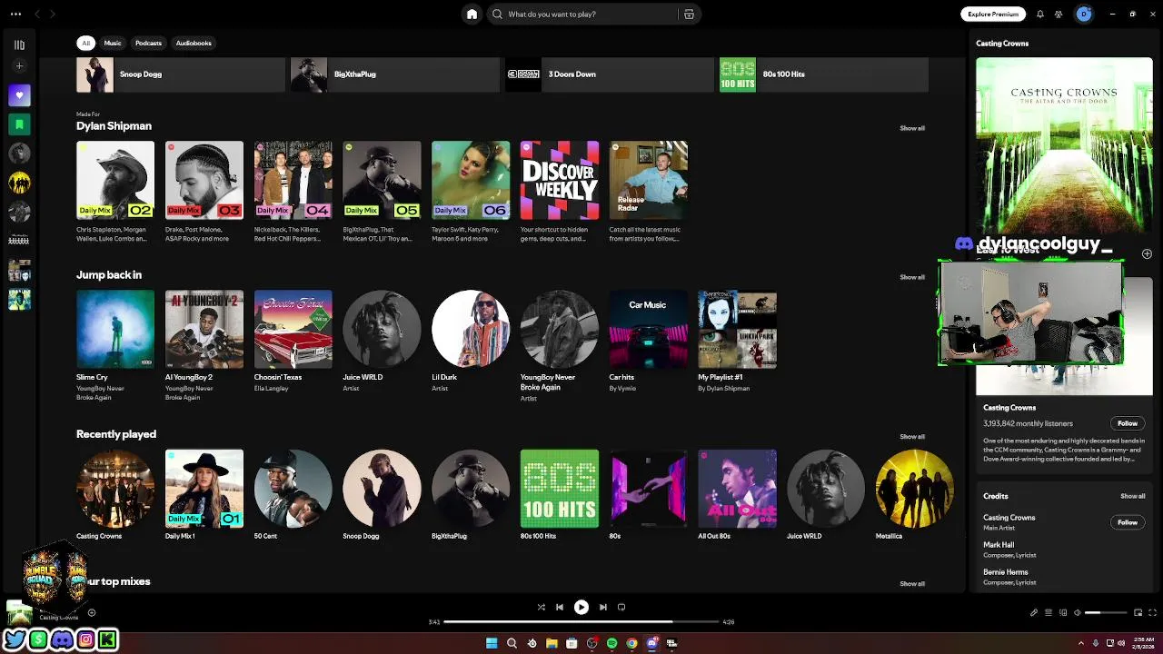Go forward with the right arrow
Screen dimensions: 1163x654
pyautogui.click(x=53, y=14)
